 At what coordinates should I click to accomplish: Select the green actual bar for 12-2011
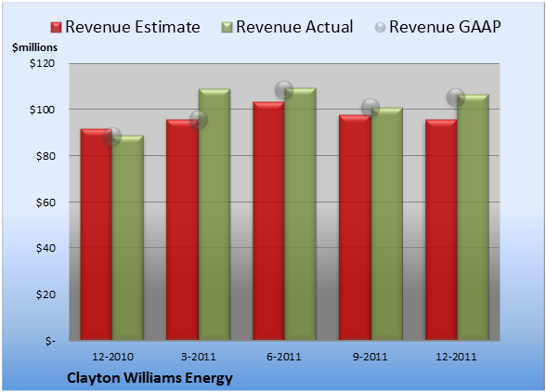pyautogui.click(x=473, y=217)
